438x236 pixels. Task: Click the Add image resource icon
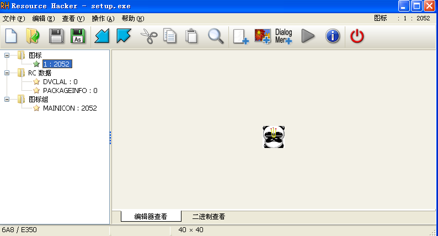[x=262, y=37]
